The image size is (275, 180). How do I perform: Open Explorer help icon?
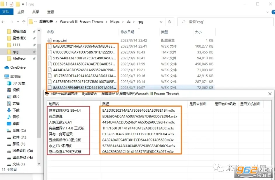coord(273,12)
